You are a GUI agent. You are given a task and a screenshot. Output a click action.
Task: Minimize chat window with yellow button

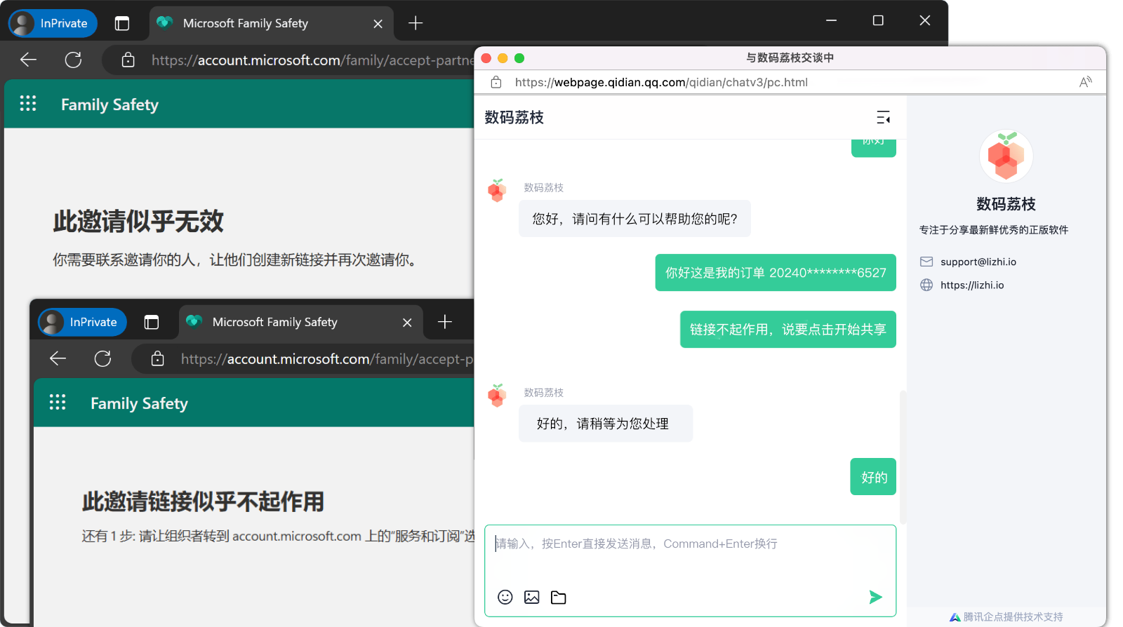tap(503, 58)
